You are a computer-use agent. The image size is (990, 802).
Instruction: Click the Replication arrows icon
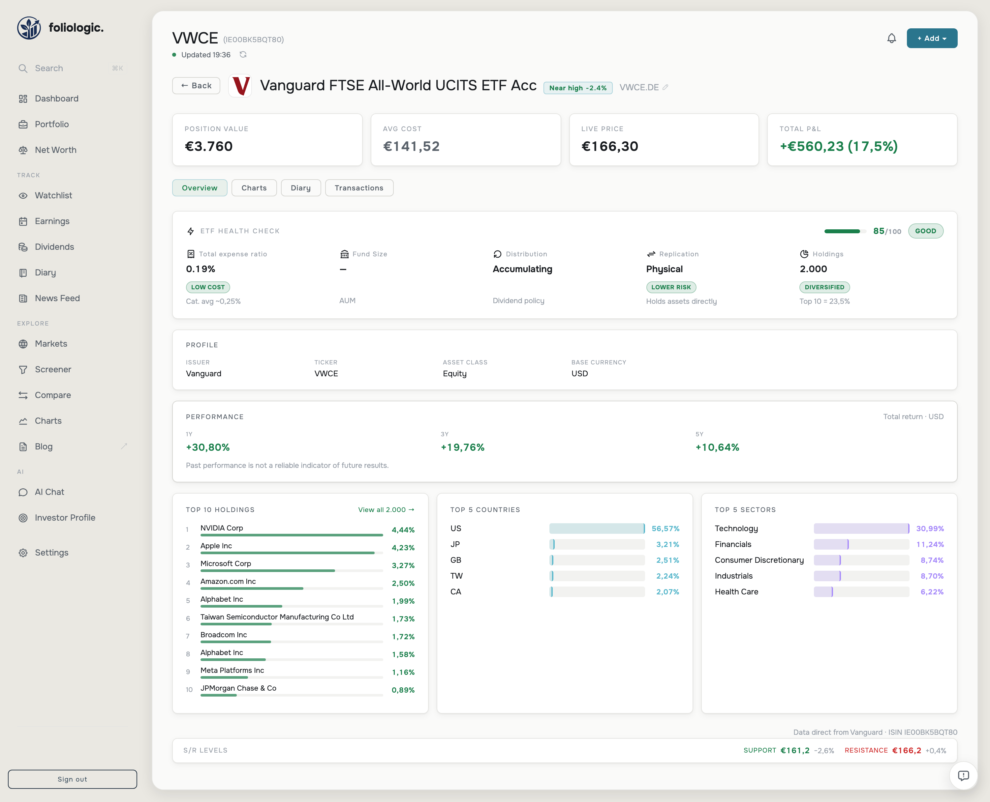(x=651, y=254)
